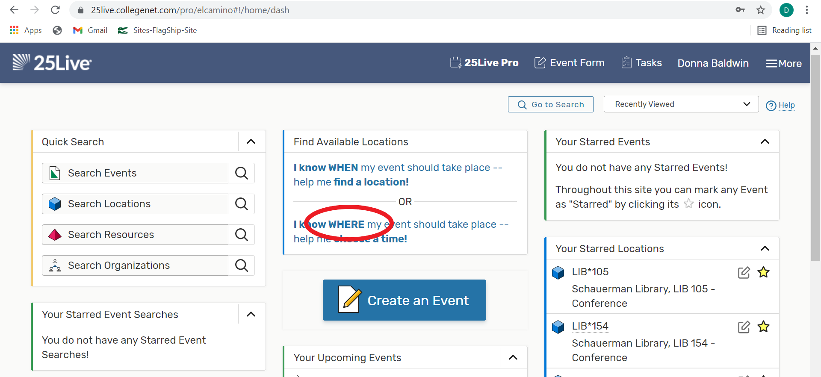The image size is (821, 377).
Task: Open the Chrome profile avatar D
Action: 786,10
